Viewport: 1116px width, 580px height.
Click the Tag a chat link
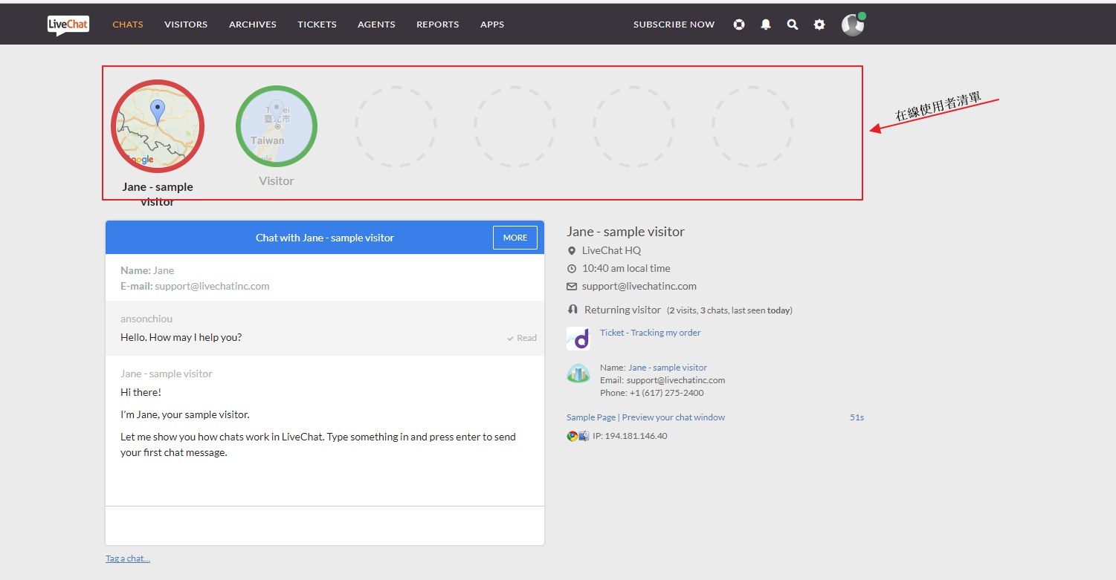(x=128, y=558)
